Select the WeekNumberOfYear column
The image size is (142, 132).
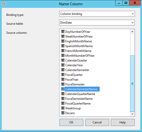point(79,37)
